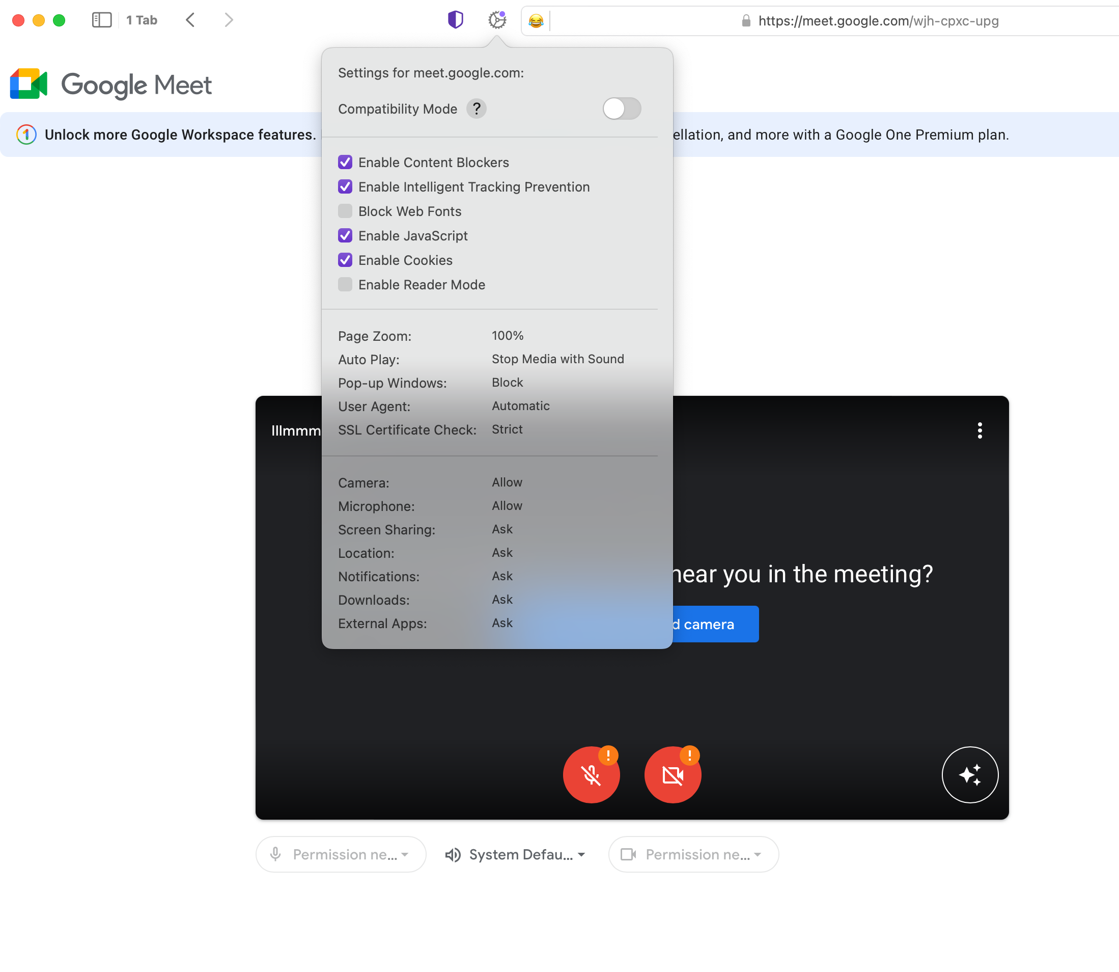Click the purple shield privacy icon

point(456,20)
